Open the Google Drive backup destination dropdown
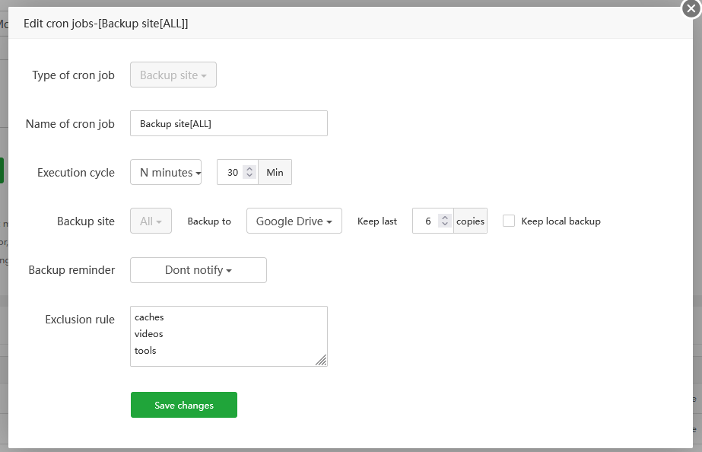Viewport: 702px width, 452px height. point(294,221)
